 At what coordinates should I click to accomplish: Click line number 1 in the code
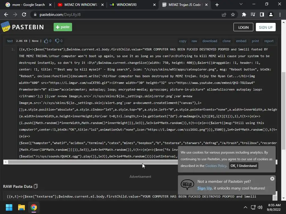click(13, 49)
